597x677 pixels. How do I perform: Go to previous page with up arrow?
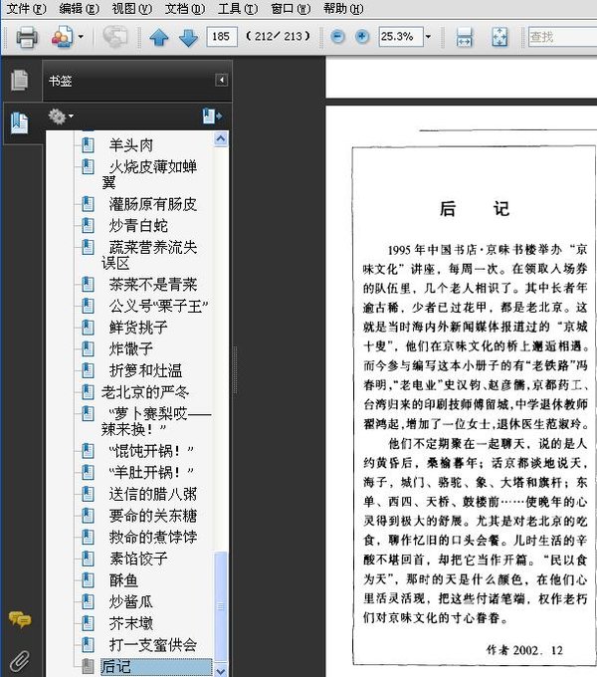(x=159, y=37)
